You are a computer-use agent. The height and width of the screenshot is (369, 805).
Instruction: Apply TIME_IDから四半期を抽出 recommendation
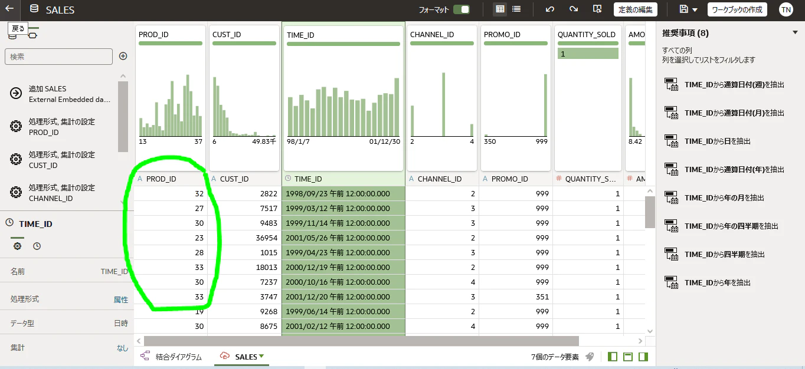[725, 254]
